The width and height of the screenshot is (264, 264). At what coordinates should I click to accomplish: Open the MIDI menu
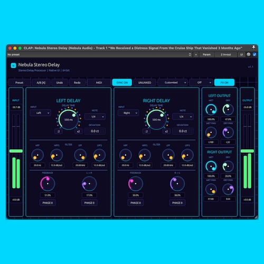(99, 82)
